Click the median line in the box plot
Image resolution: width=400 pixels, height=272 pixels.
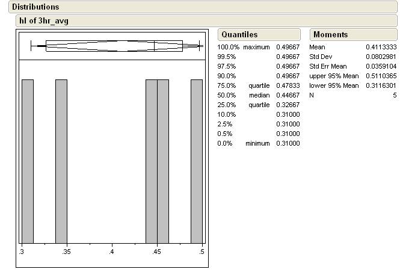[155, 46]
